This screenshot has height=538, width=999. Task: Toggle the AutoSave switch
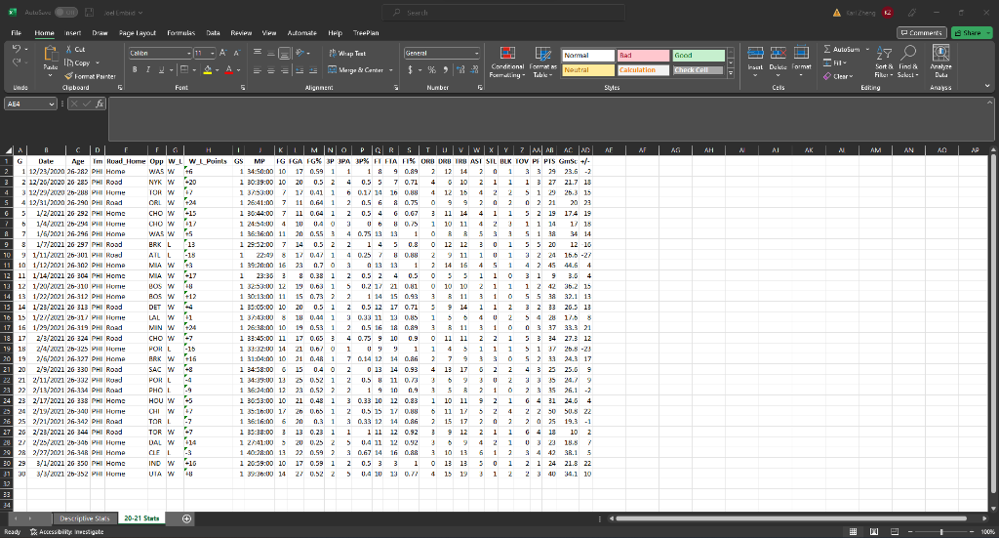point(65,12)
